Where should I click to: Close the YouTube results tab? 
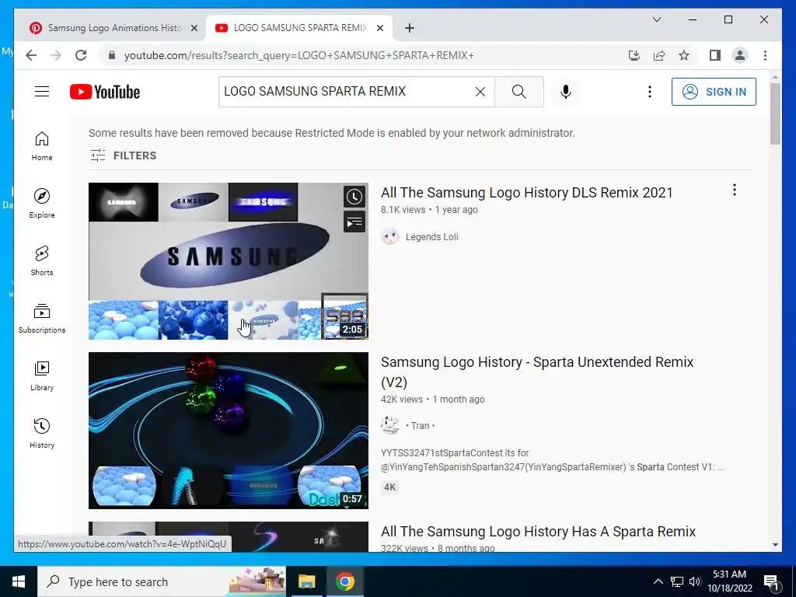379,28
